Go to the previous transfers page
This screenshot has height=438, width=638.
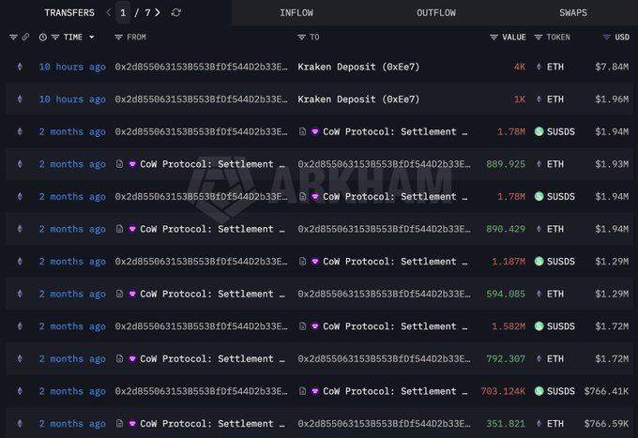[108, 12]
